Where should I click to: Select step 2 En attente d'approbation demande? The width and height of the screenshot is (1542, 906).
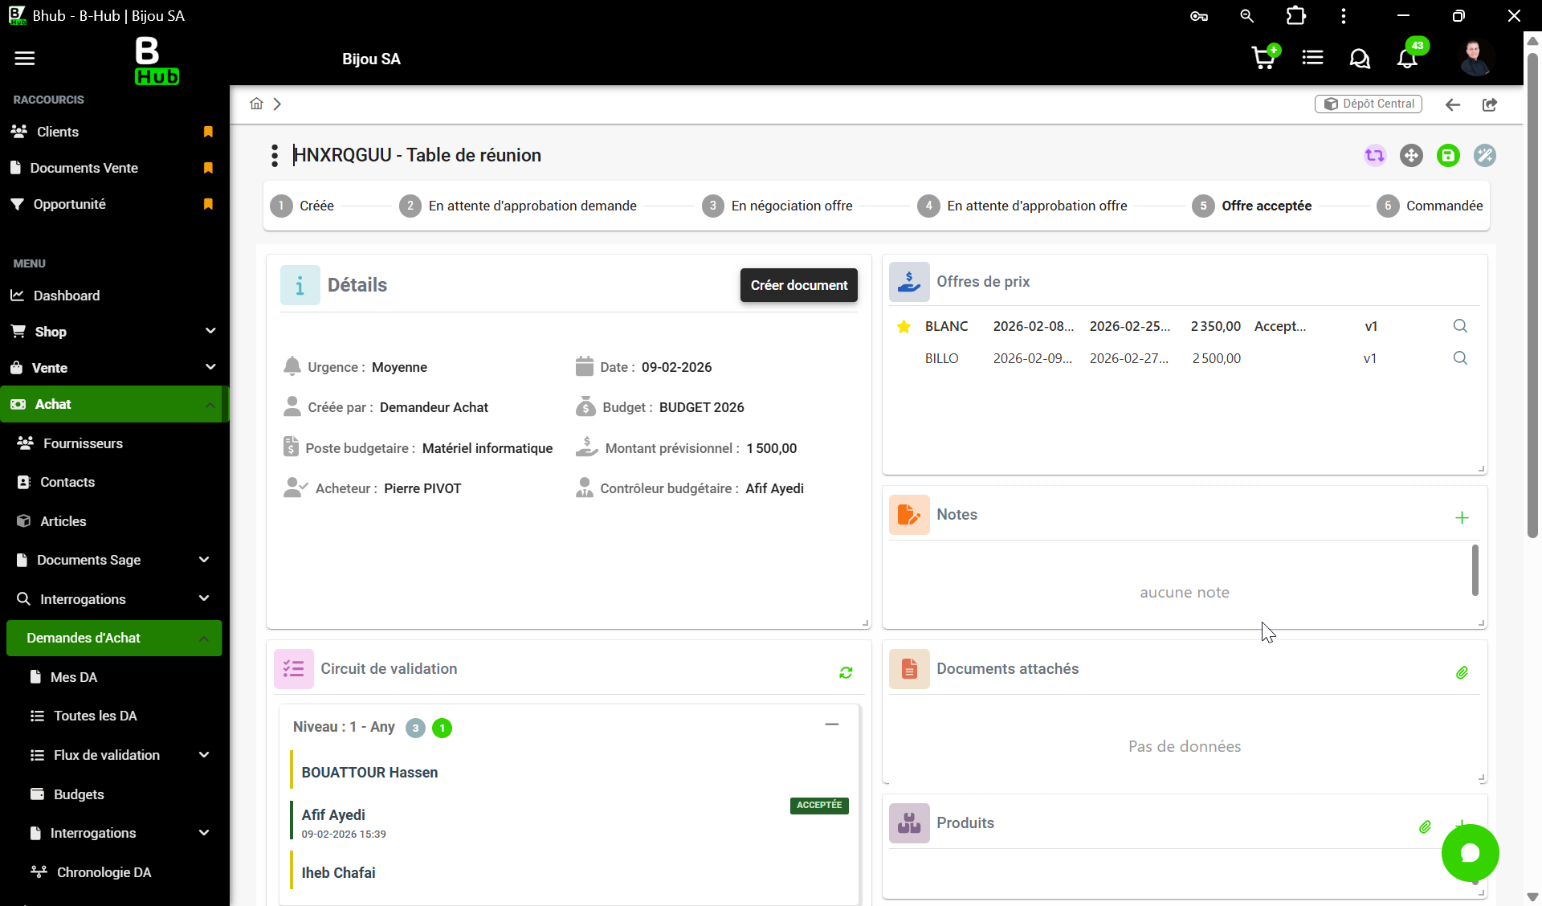coord(518,206)
